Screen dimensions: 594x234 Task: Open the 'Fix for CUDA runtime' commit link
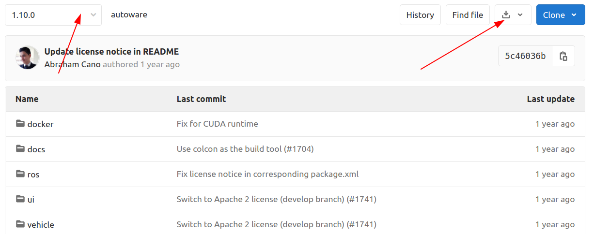pyautogui.click(x=217, y=124)
